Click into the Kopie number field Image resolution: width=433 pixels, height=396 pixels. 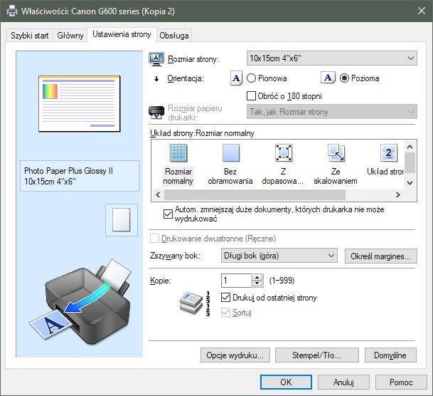[x=236, y=281]
